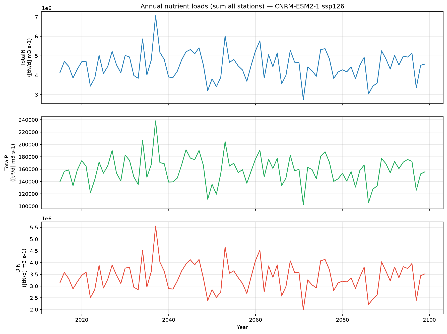Click the highest peak of green TotalP line
The height and width of the screenshot is (334, 447).
(155, 121)
